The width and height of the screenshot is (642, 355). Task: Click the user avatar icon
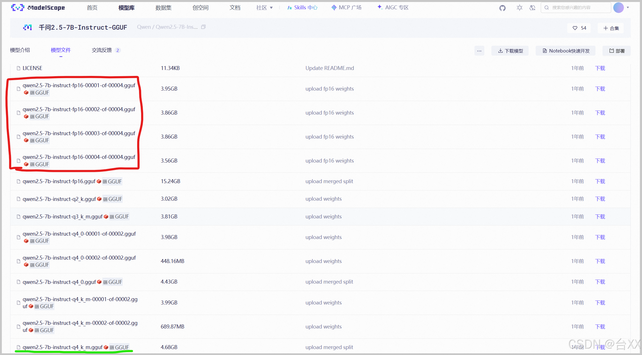coord(618,8)
